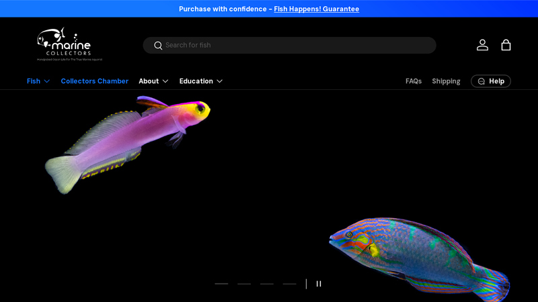
Task: Expand the Fish menu
Action: tap(38, 81)
